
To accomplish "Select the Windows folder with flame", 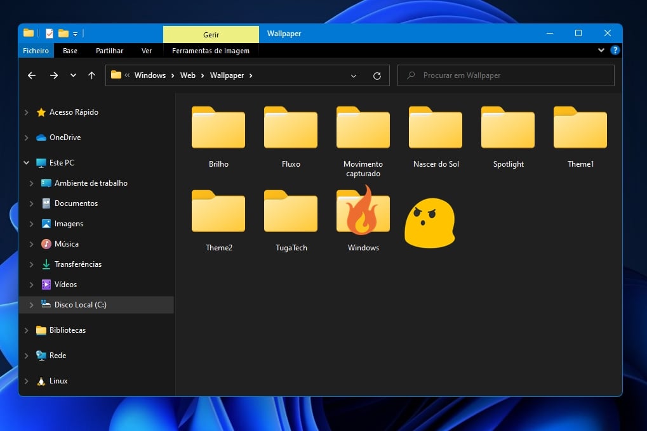I will (363, 219).
